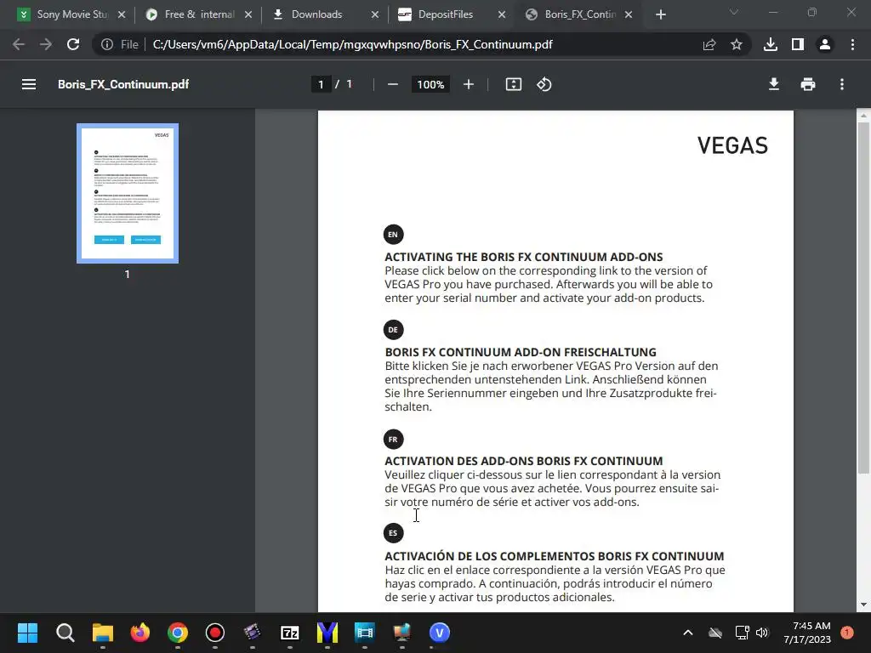
Task: Open File Explorer from taskbar
Action: pyautogui.click(x=103, y=633)
